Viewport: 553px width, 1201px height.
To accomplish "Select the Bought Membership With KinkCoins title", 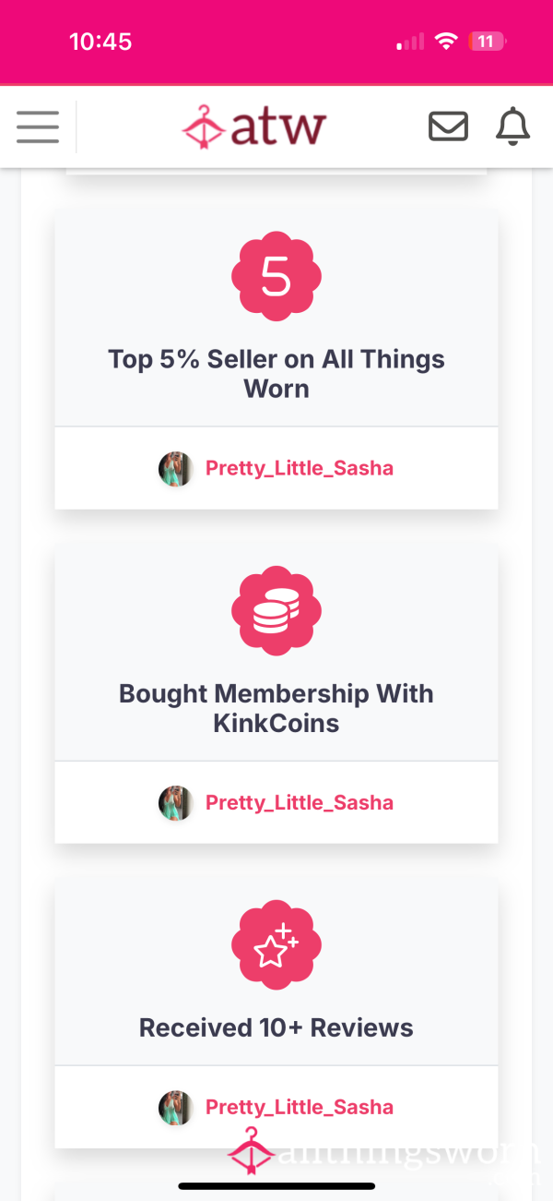I will [x=276, y=708].
